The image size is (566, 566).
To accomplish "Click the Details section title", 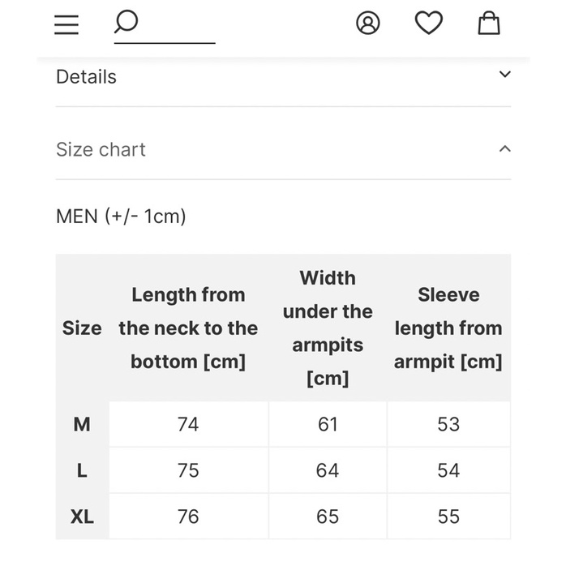I will pyautogui.click(x=86, y=77).
